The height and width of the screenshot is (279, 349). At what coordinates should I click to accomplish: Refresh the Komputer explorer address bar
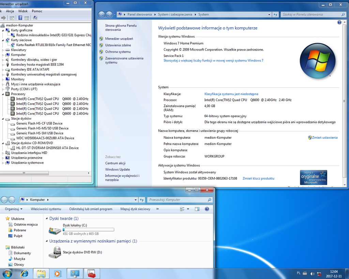tap(142, 200)
